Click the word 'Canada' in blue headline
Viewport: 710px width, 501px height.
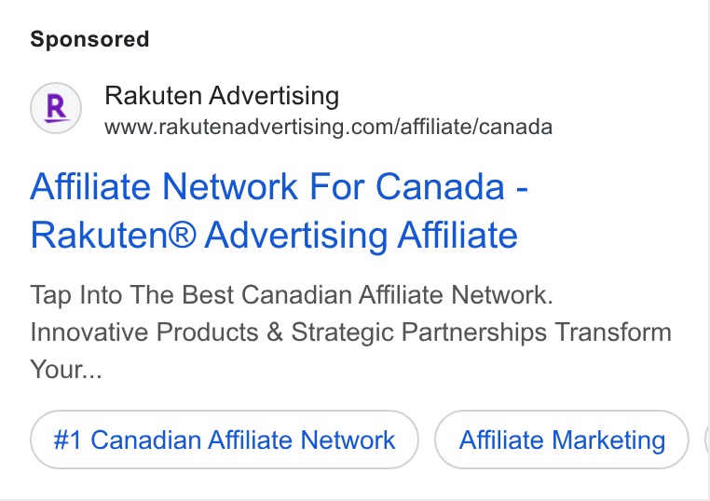click(440, 186)
